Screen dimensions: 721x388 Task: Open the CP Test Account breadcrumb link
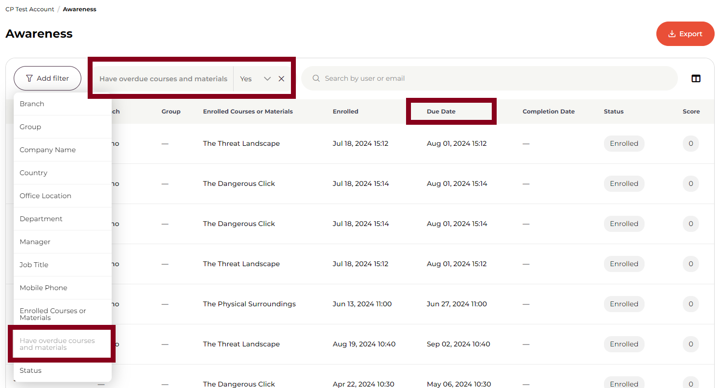(x=29, y=9)
